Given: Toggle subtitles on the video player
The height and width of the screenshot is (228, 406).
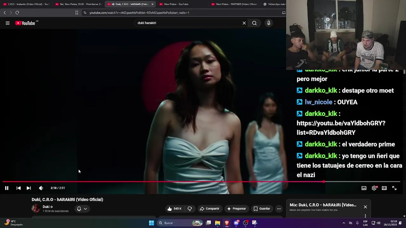Looking at the screenshot, I should click(364, 188).
